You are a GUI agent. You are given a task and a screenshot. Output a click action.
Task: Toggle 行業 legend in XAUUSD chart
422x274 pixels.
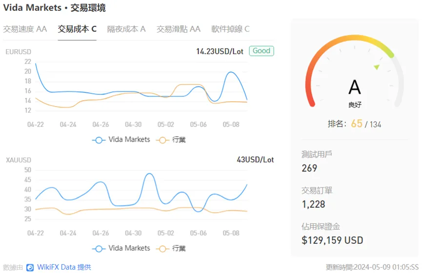coord(171,248)
